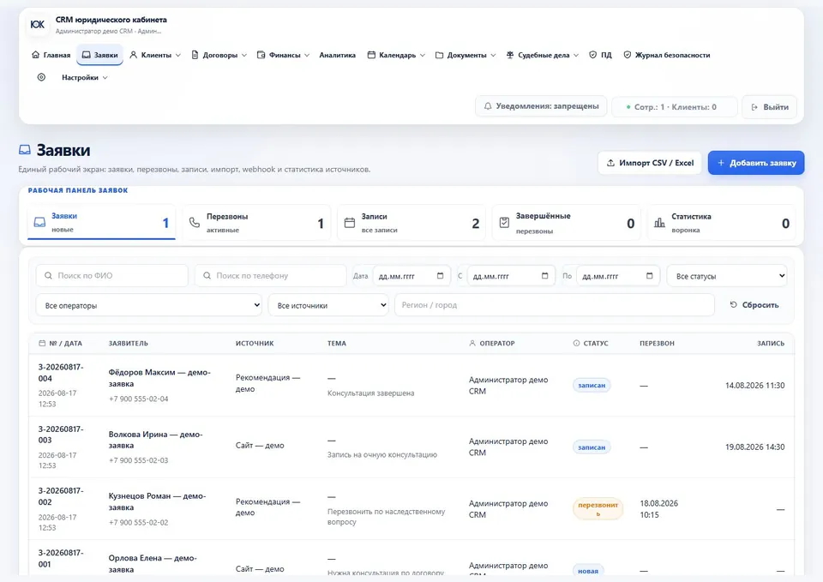This screenshot has width=823, height=582.
Task: Click записан status badge for Волкова Ирина
Action: pos(592,447)
